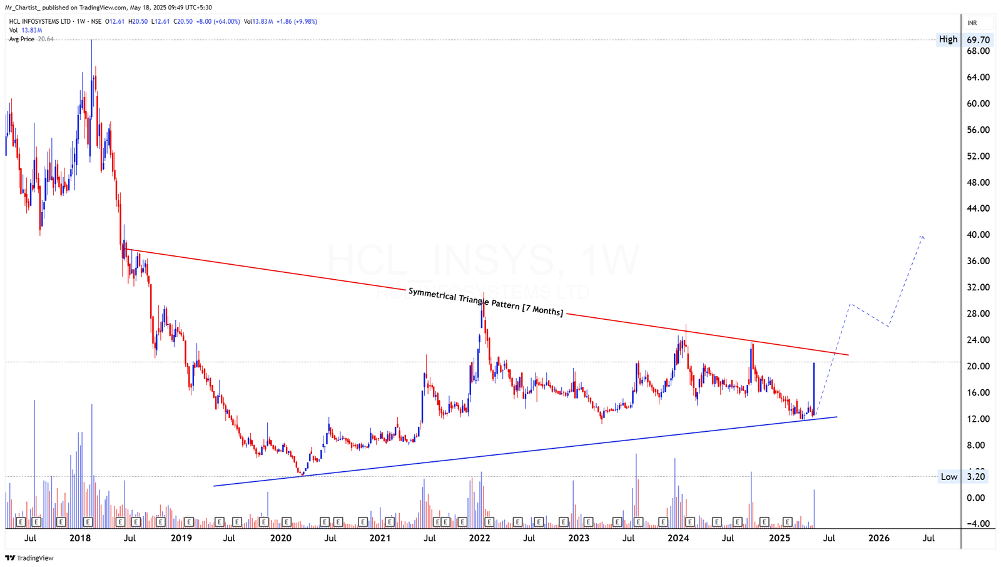Click the TradingView logo in the bottom-left corner

(28, 558)
